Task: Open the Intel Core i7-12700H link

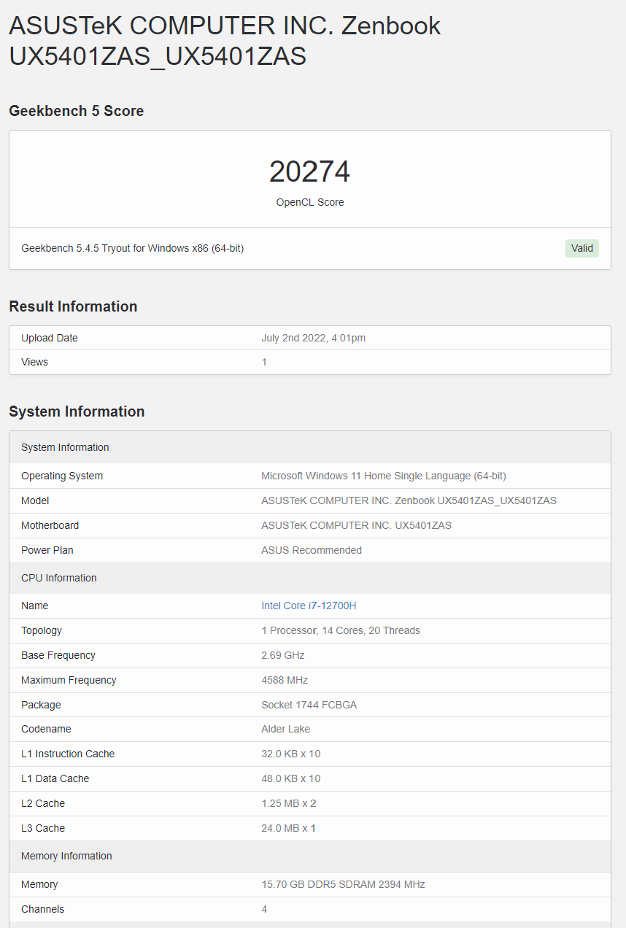Action: [309, 606]
